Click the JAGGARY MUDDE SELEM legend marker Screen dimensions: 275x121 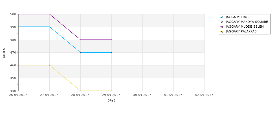click(x=222, y=27)
